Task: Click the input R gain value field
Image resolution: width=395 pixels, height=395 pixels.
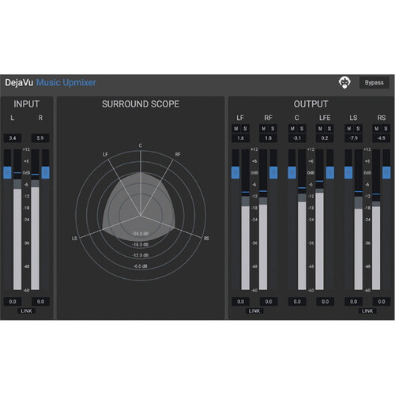Action: [40, 302]
